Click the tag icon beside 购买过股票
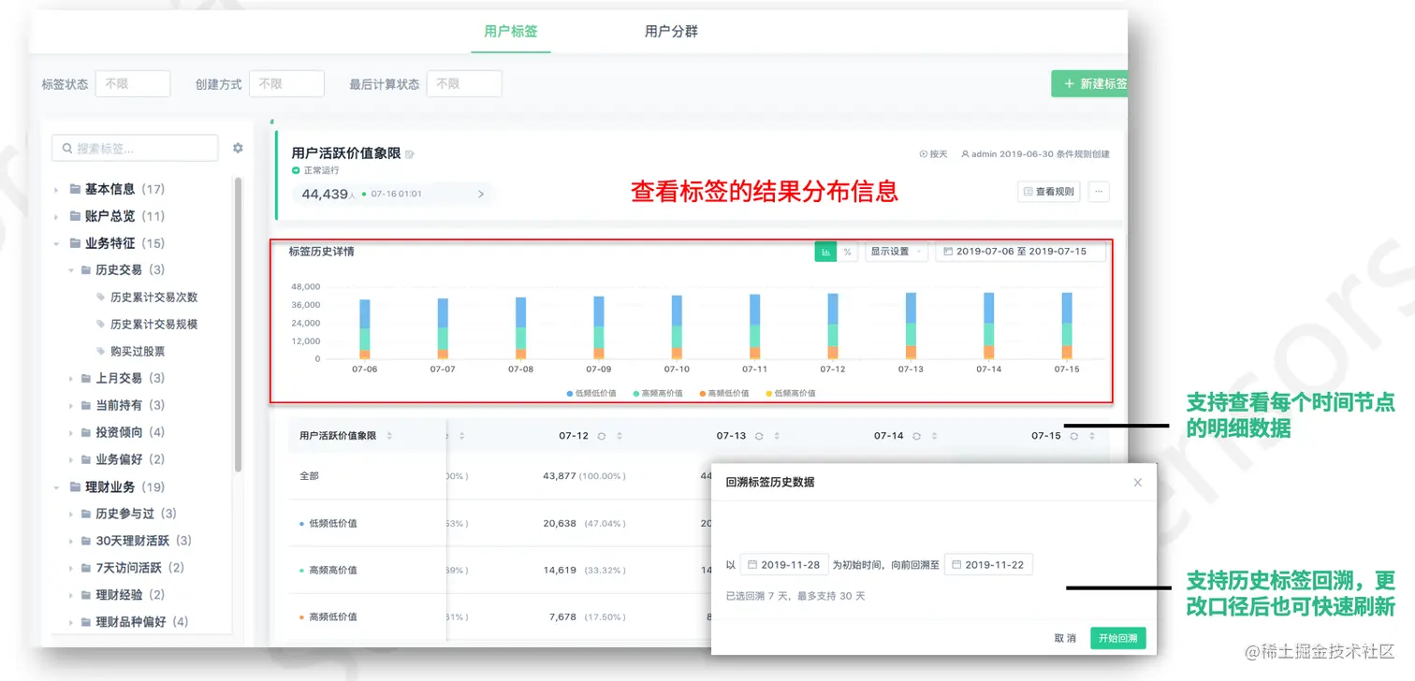The height and width of the screenshot is (681, 1415). coord(101,352)
